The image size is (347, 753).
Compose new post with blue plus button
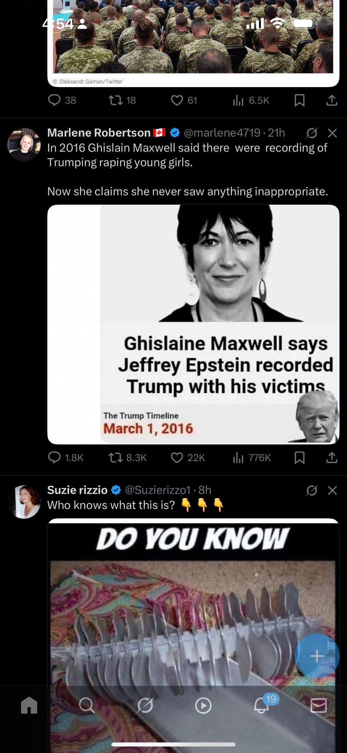pos(317,656)
